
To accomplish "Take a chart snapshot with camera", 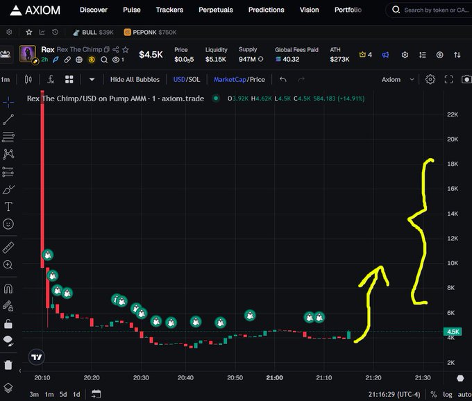I will pyautogui.click(x=466, y=79).
